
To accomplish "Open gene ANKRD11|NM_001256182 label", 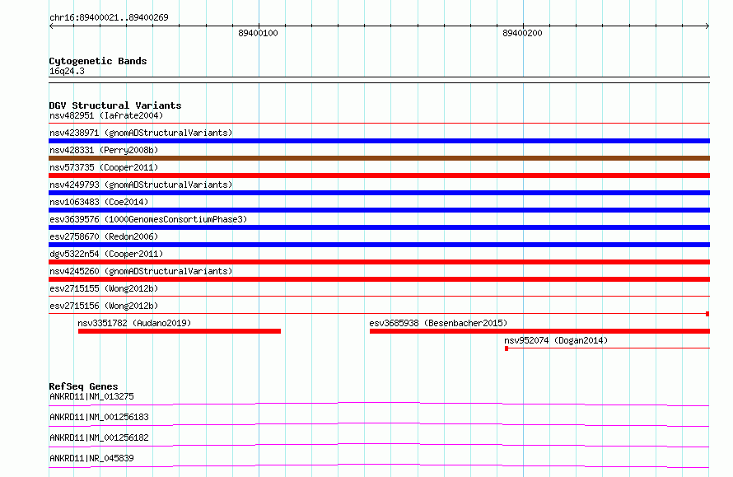I will tap(99, 437).
